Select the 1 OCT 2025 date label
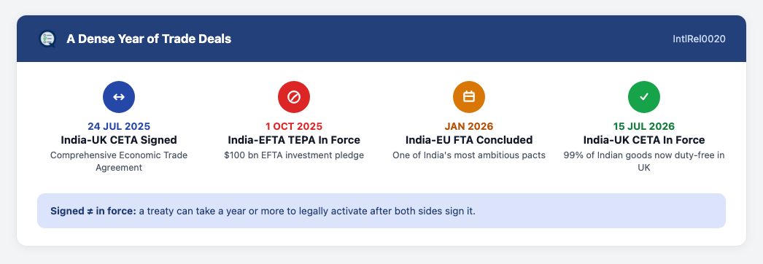The width and height of the screenshot is (763, 264). click(294, 126)
